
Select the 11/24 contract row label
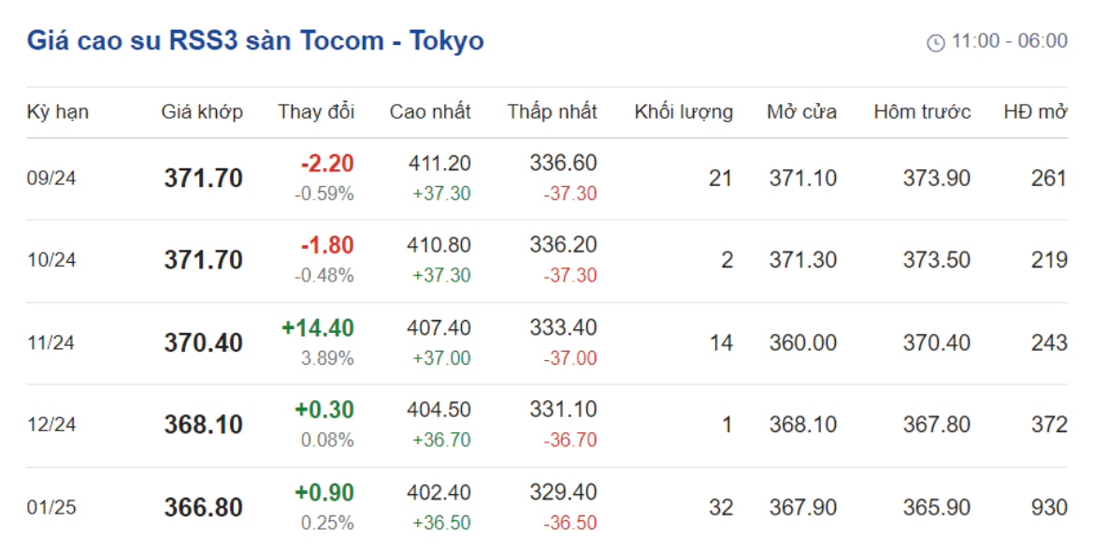[x=51, y=342]
